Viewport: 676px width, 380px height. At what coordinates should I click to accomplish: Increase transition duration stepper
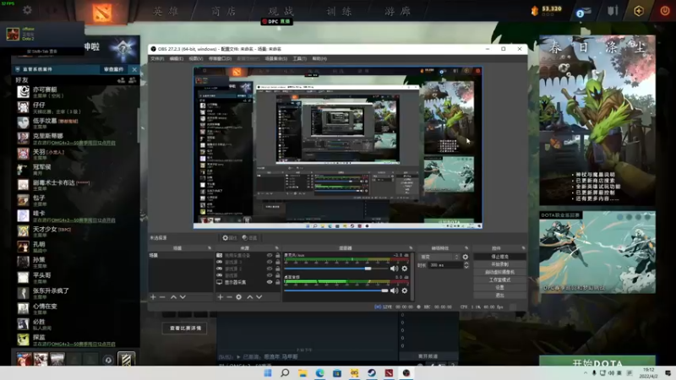coord(466,263)
